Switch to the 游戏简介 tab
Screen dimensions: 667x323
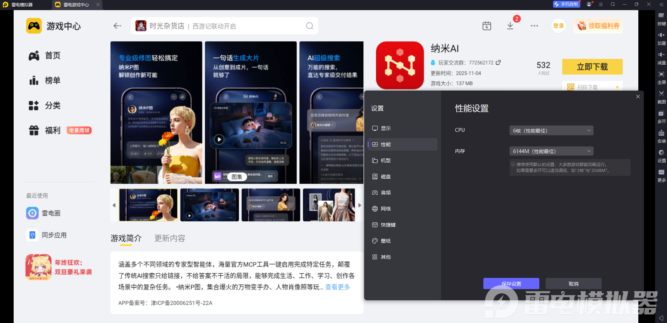pyautogui.click(x=126, y=238)
